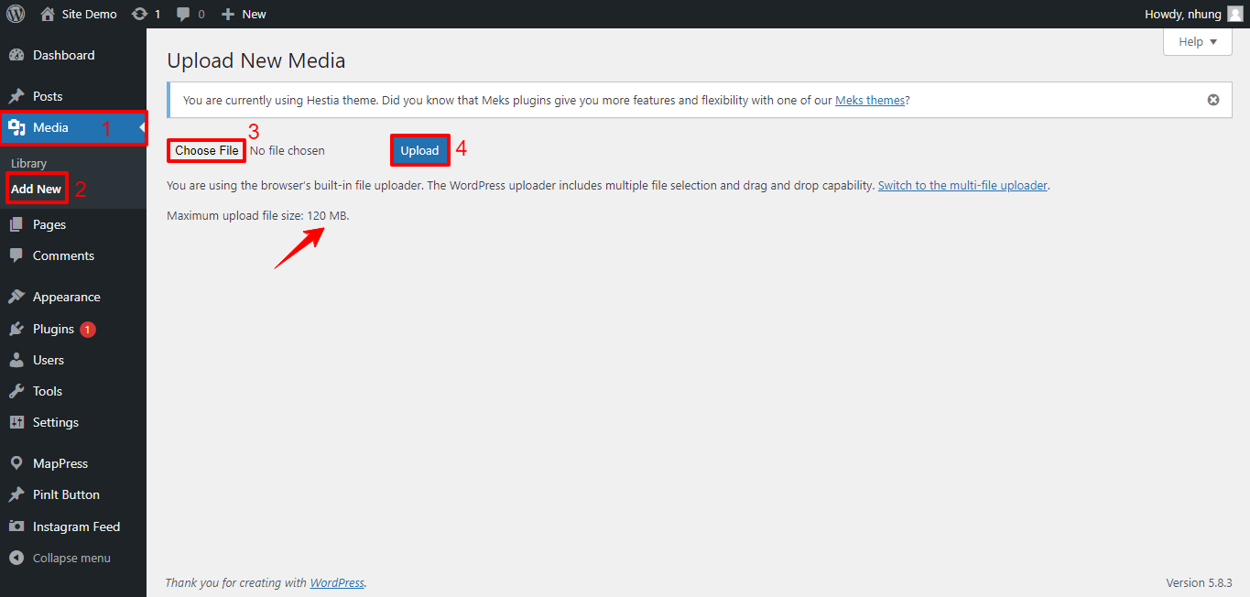Open the Meks themes link

pos(869,100)
